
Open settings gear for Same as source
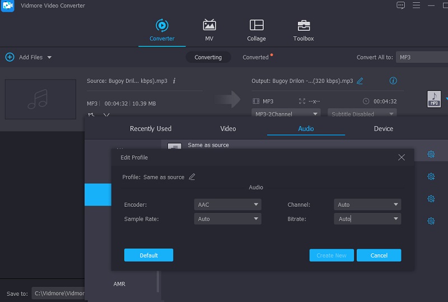(x=431, y=154)
